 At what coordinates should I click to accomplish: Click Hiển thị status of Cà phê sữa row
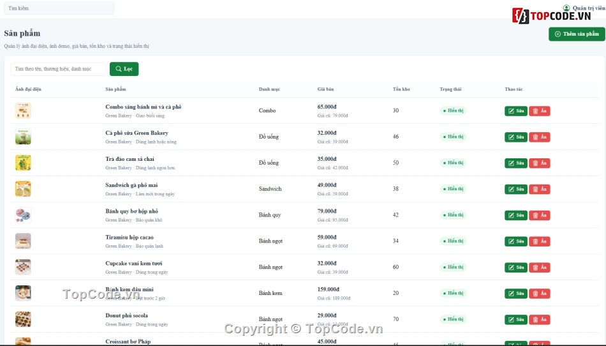(453, 137)
